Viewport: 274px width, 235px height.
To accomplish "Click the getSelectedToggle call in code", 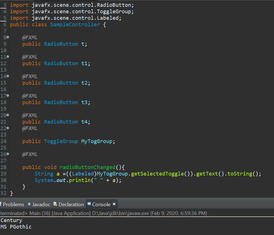I will coord(157,173).
